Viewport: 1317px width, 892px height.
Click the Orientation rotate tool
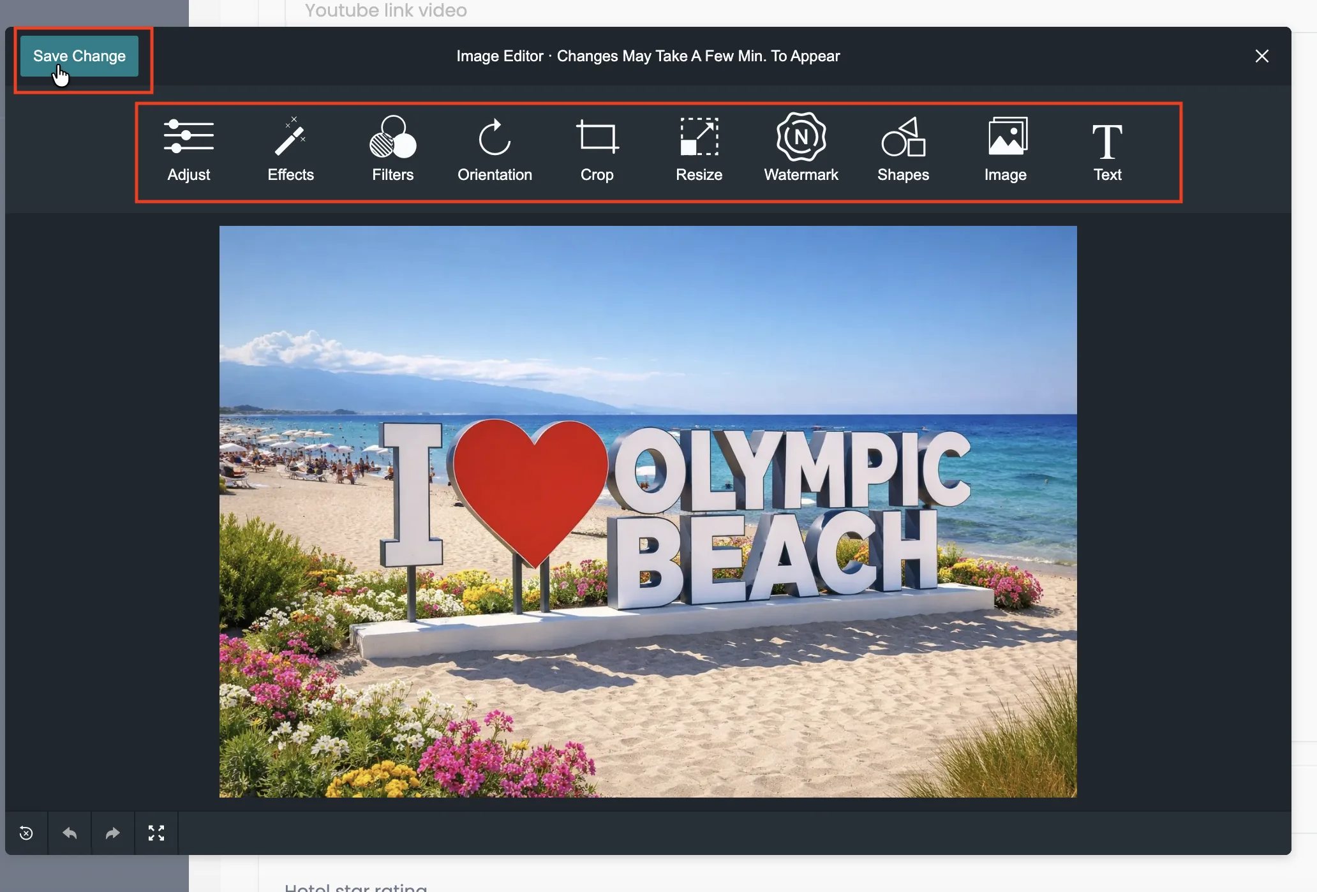click(x=495, y=150)
